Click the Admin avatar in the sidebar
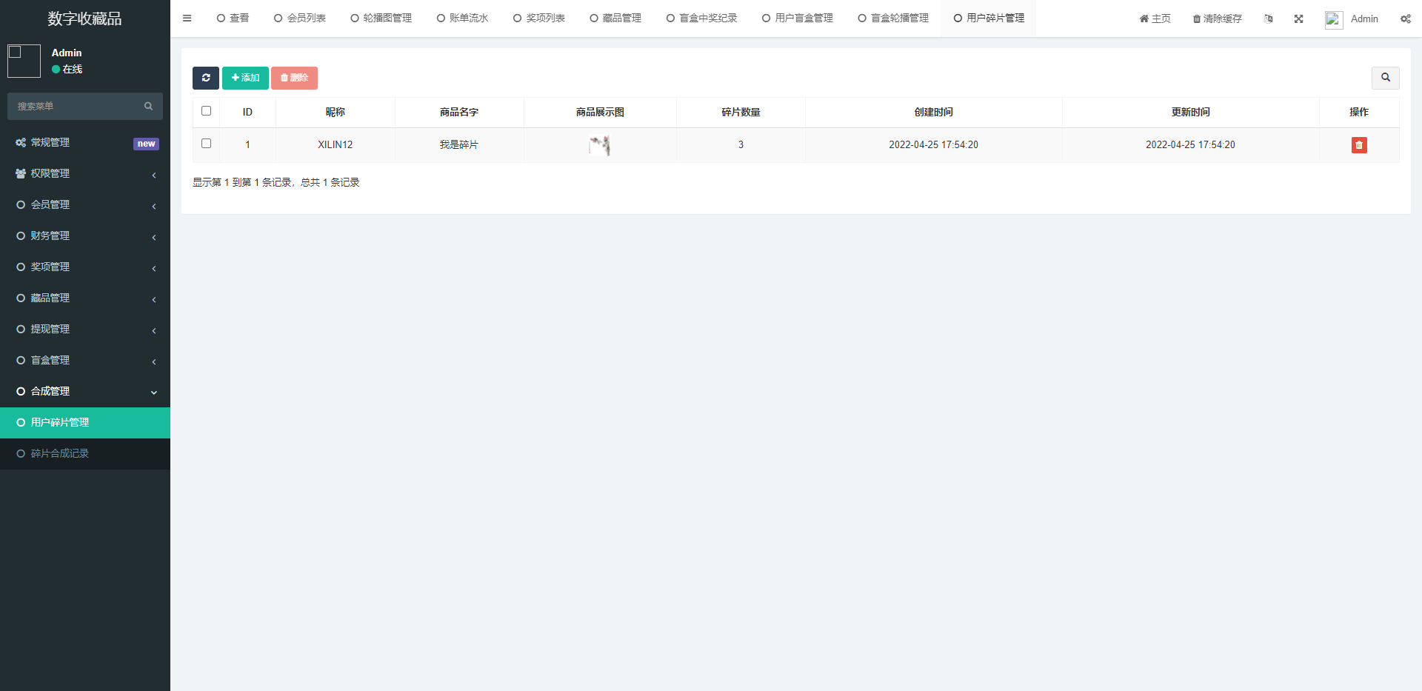This screenshot has height=691, width=1422. pyautogui.click(x=24, y=61)
